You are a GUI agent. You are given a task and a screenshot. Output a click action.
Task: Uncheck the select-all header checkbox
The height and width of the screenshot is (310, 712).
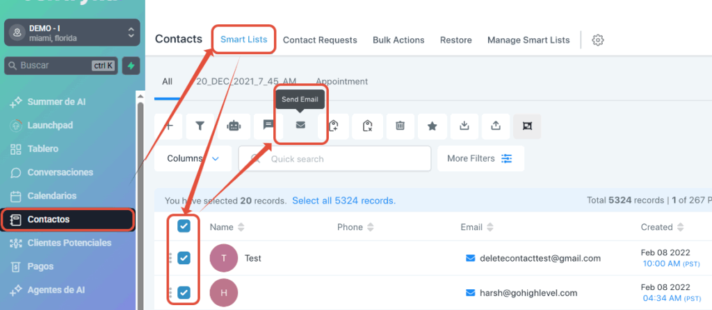tap(184, 226)
